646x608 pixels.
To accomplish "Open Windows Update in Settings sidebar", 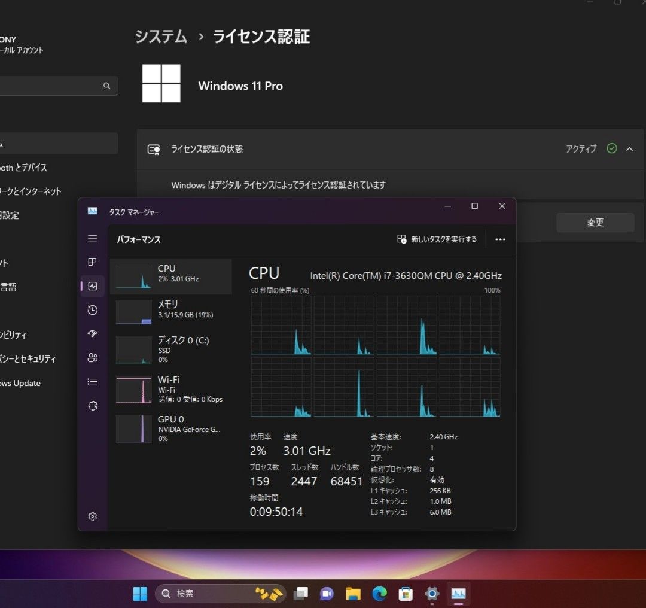I will point(20,383).
